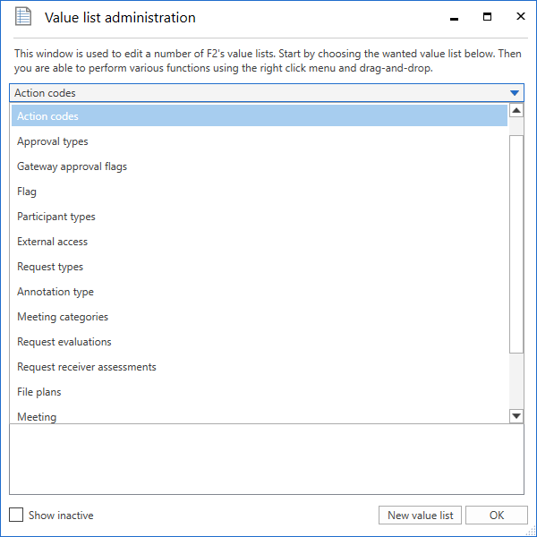This screenshot has height=537, width=537.
Task: Select Participant types list entry
Action: click(x=56, y=217)
